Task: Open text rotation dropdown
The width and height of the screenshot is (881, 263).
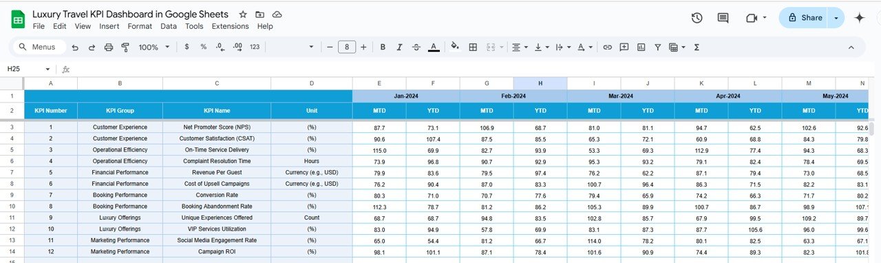Action: [x=584, y=47]
